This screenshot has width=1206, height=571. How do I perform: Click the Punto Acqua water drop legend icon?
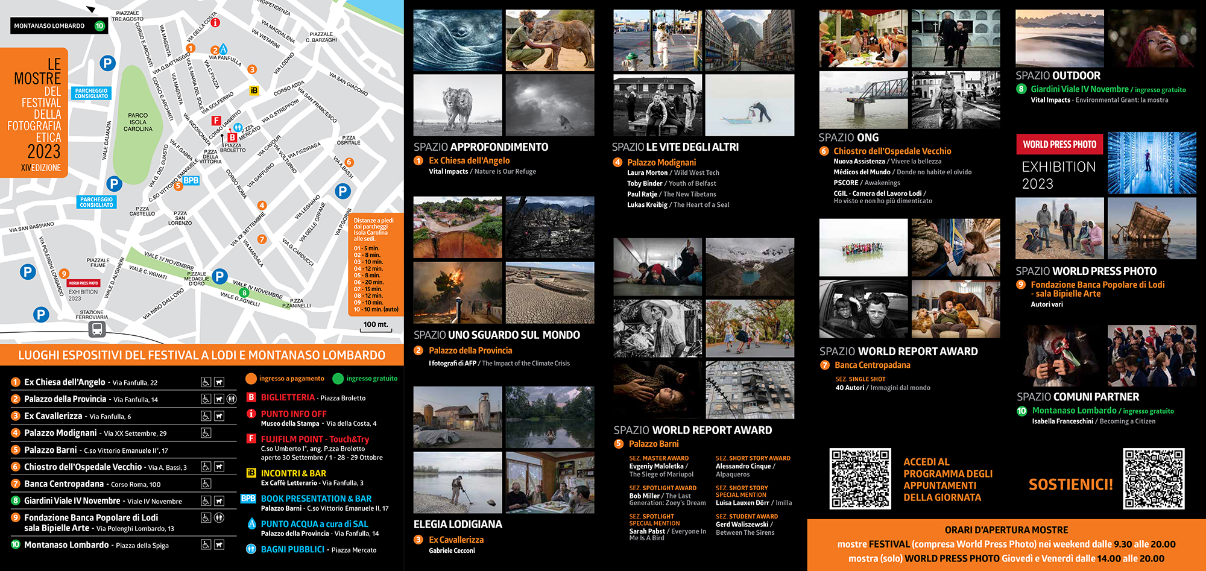(x=251, y=523)
